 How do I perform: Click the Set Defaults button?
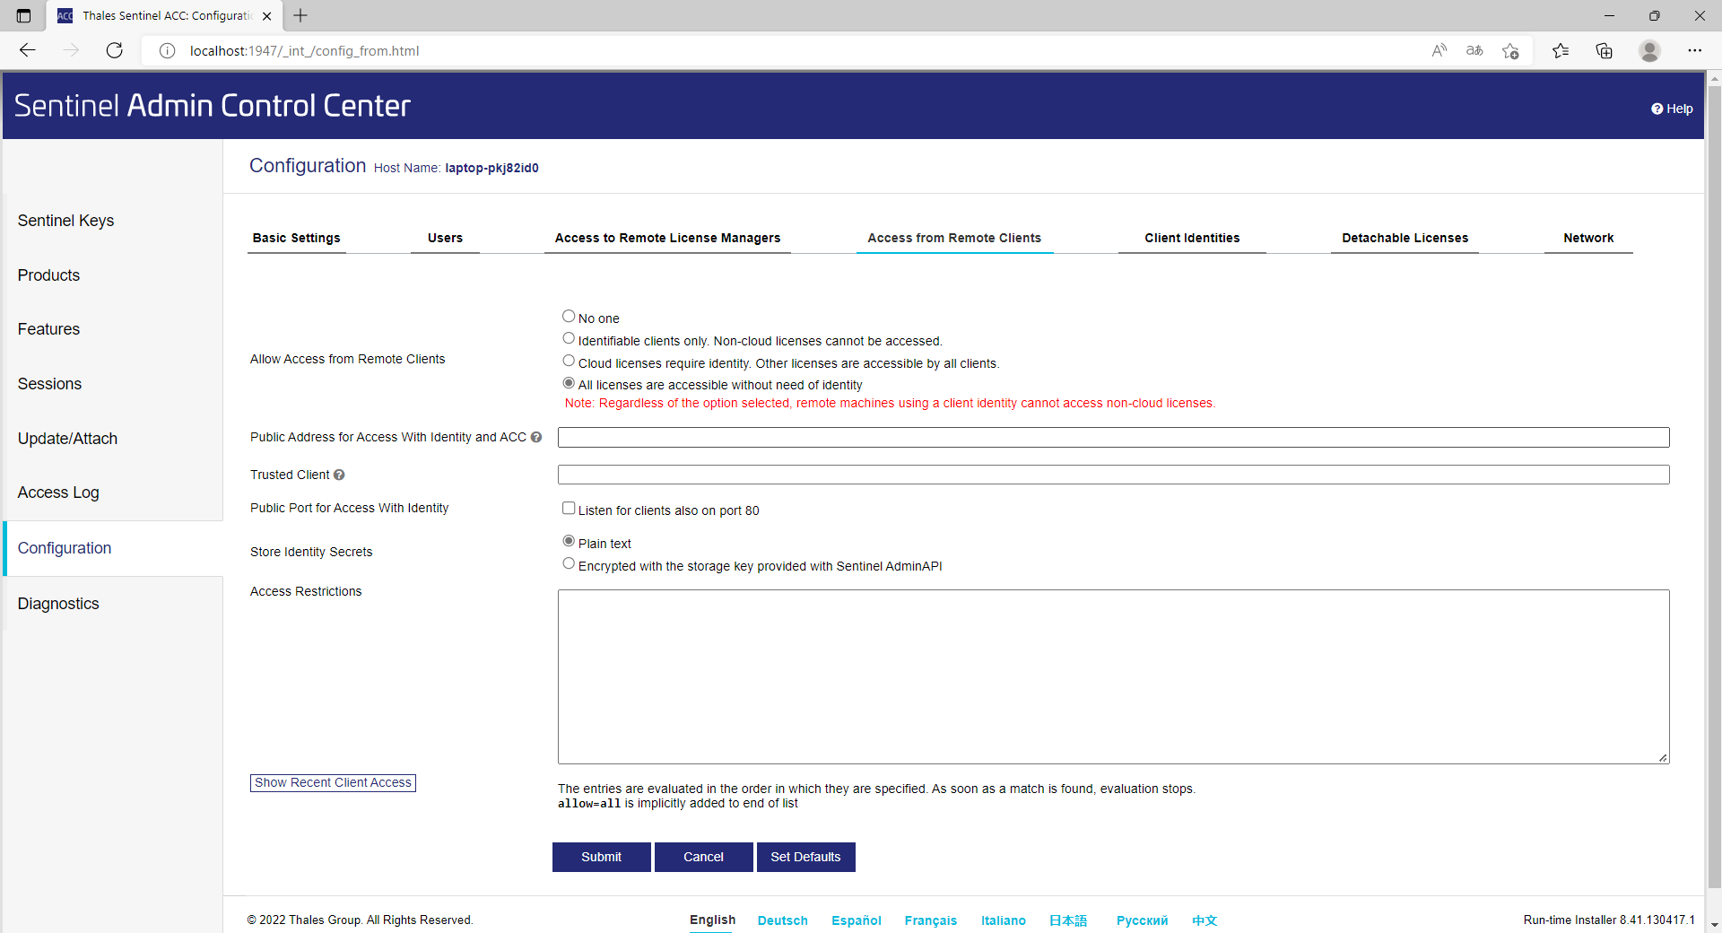805,857
